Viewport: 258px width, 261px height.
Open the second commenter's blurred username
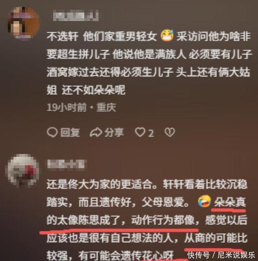click(x=67, y=165)
